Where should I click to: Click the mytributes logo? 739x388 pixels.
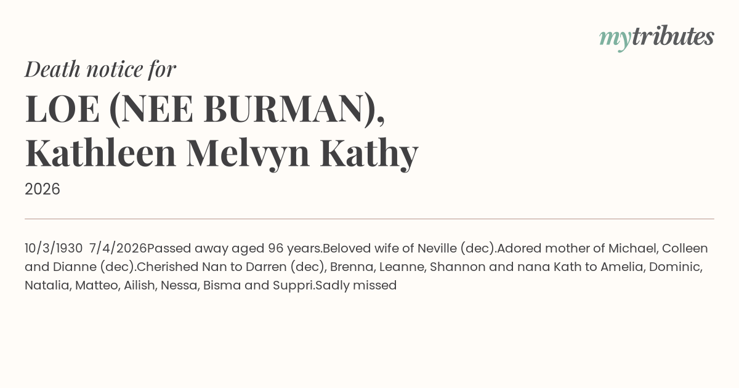pyautogui.click(x=656, y=38)
